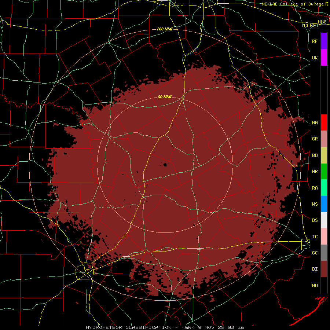This screenshot has width=330, height=330.
Task: Click the ND legend label
Action: click(x=315, y=285)
